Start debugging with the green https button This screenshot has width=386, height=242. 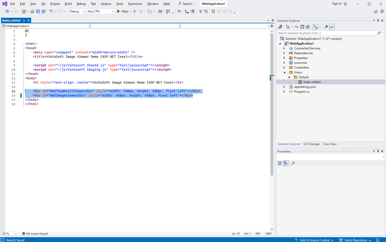pos(123,11)
